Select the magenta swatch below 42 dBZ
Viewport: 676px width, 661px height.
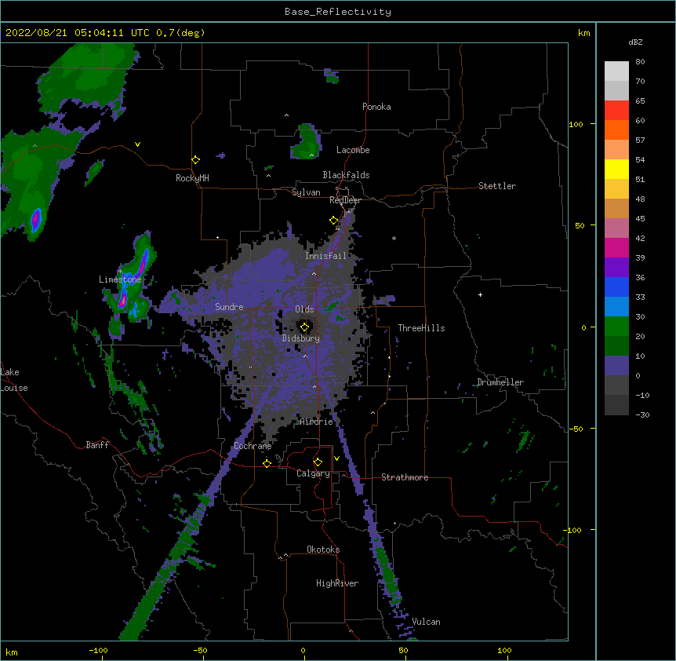point(616,247)
